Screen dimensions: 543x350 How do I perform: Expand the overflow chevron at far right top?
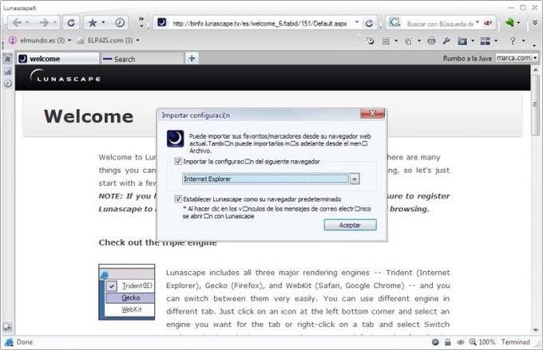pos(535,22)
